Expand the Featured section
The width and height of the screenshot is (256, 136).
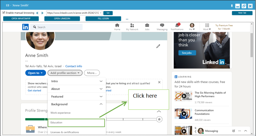point(77,96)
